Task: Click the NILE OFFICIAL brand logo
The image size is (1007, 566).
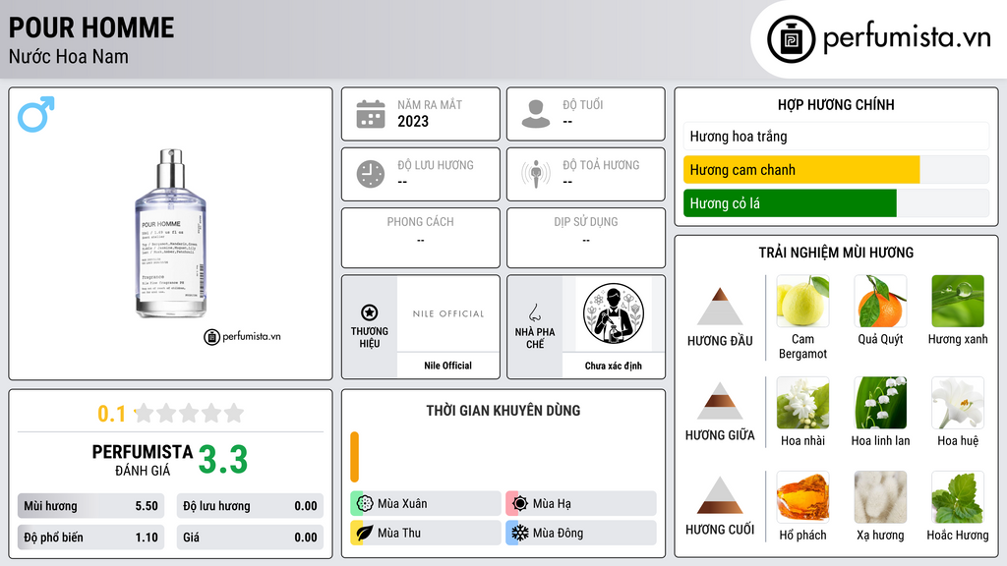Action: pyautogui.click(x=448, y=313)
